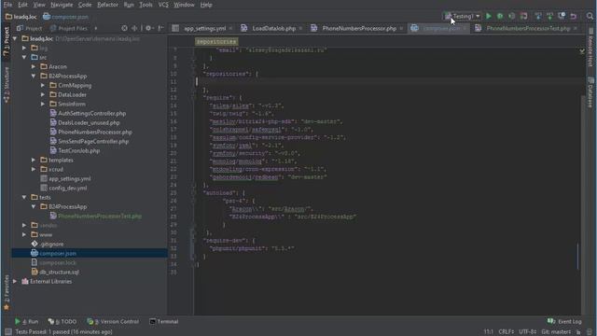Start debugging with the green bug icon
597x336 pixels.
coord(500,17)
